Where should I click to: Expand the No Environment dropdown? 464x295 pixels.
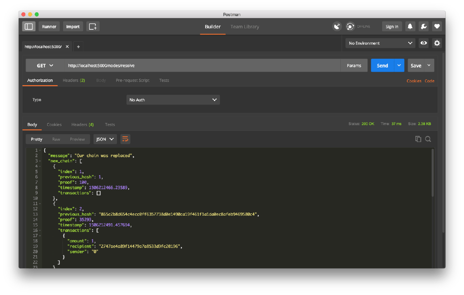[380, 43]
